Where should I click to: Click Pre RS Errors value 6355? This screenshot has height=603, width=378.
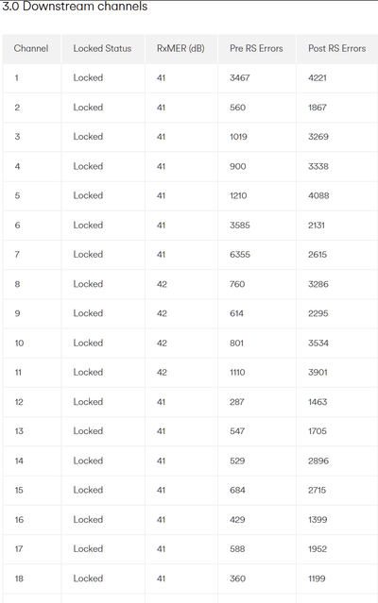pos(240,255)
